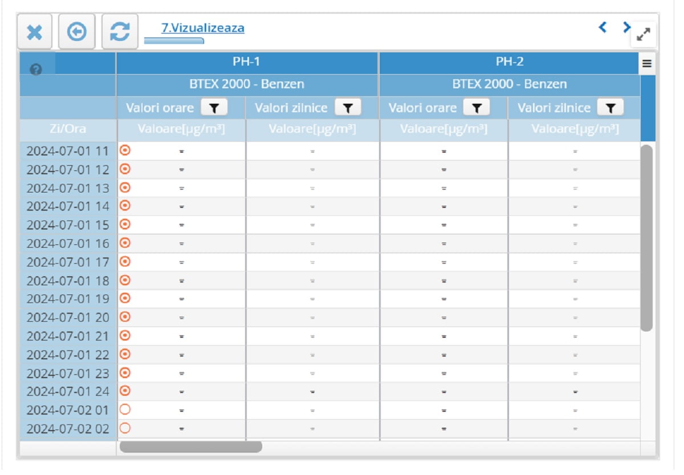Open the hamburger menu on table header
This screenshot has width=684, height=475.
pyautogui.click(x=646, y=64)
